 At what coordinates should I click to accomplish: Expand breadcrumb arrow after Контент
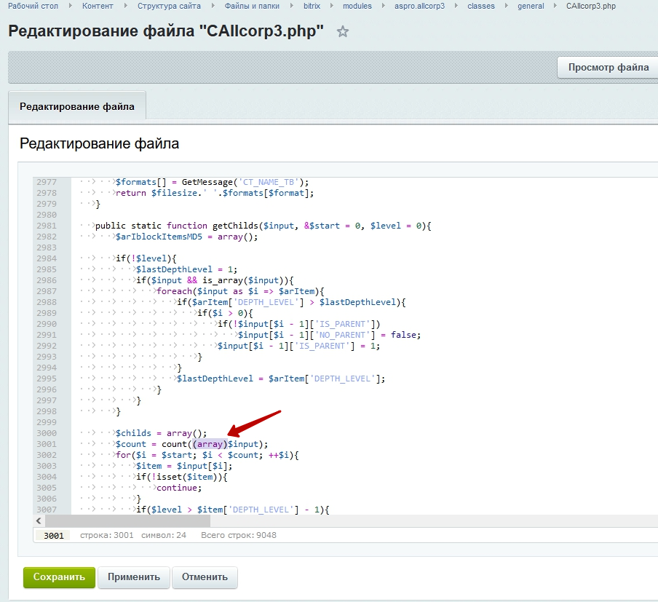pyautogui.click(x=125, y=6)
